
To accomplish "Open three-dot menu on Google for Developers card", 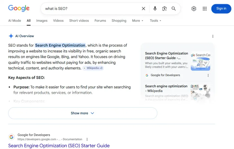I will tap(208, 75).
